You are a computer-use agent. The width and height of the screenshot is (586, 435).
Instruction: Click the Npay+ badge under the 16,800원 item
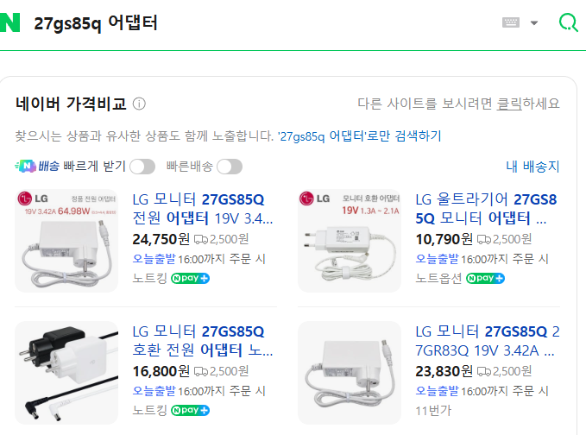click(x=190, y=410)
